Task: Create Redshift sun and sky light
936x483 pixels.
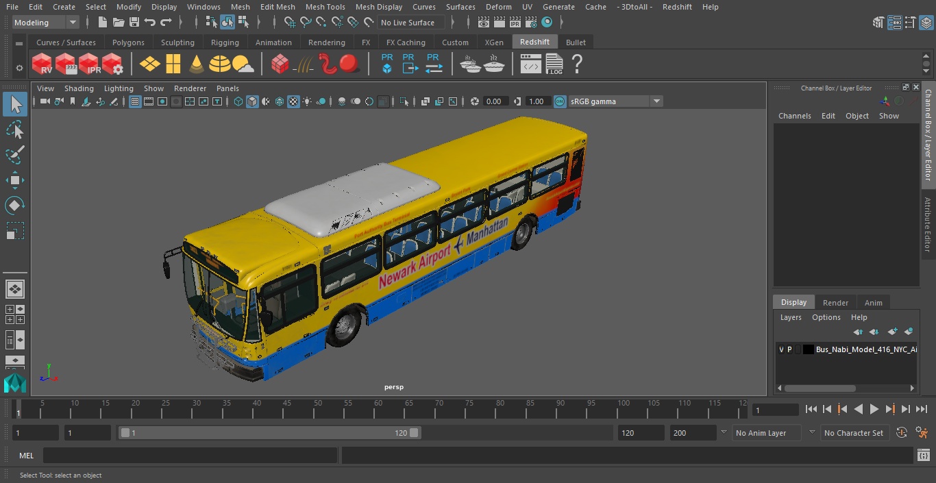Action: tap(243, 64)
